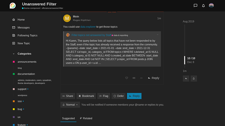The height and width of the screenshot is (126, 225).
Task: Reply to Moin's post
Action: tap(154, 78)
